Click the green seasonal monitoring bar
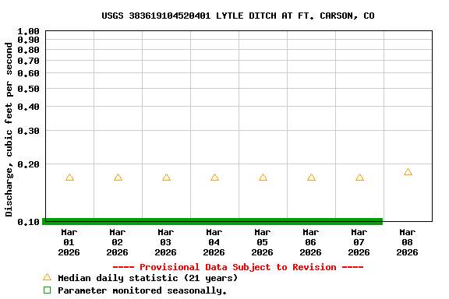 point(213,221)
